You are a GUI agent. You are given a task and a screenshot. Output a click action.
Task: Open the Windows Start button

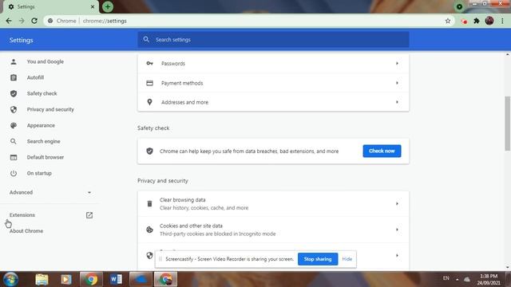(10, 279)
